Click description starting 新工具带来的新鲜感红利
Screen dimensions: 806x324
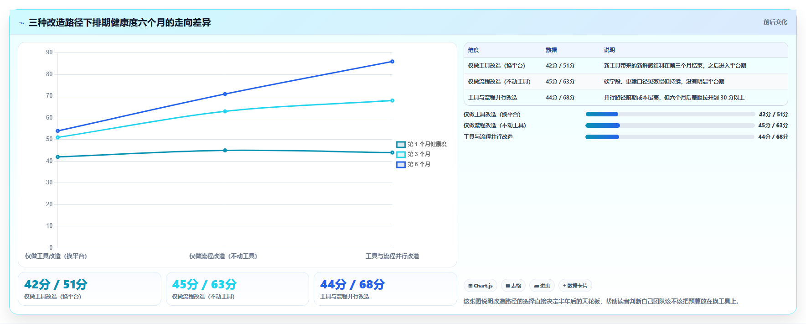coord(675,66)
